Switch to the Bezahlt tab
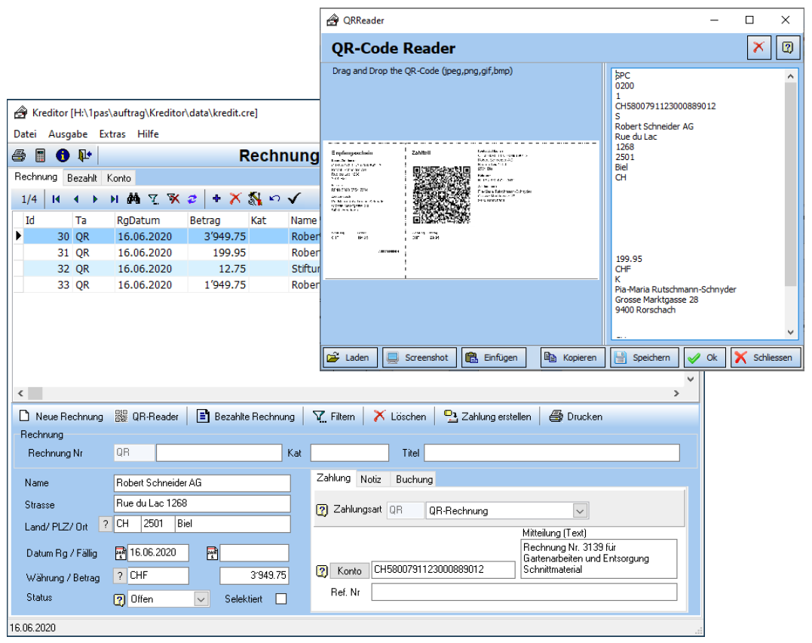The height and width of the screenshot is (643, 812). (x=81, y=178)
